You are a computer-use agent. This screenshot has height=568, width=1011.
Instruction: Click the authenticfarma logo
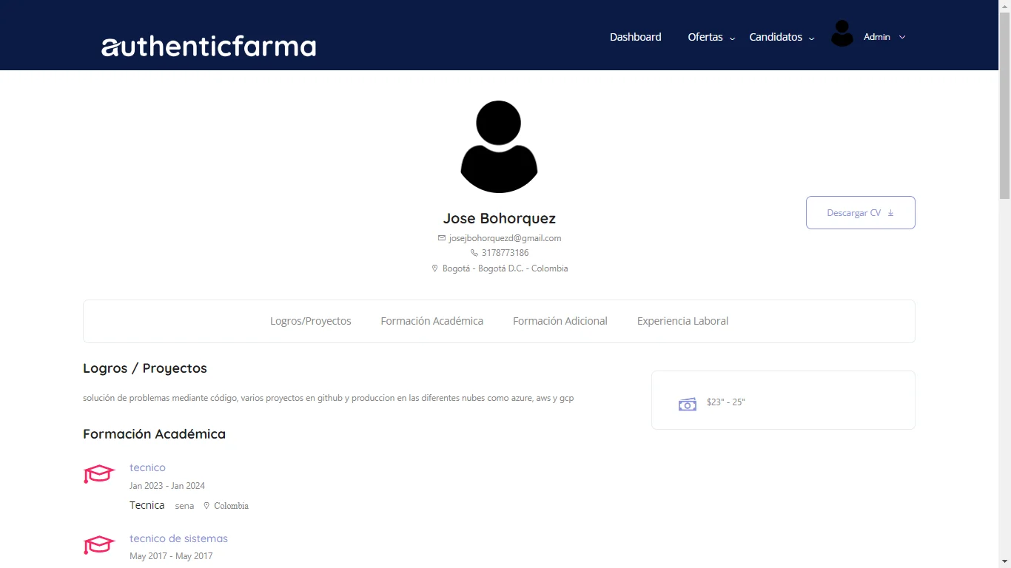[x=209, y=47]
